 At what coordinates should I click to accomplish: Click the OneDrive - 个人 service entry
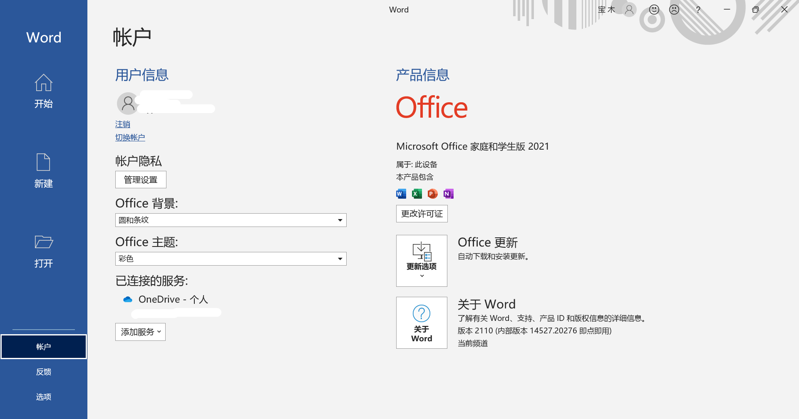(173, 299)
